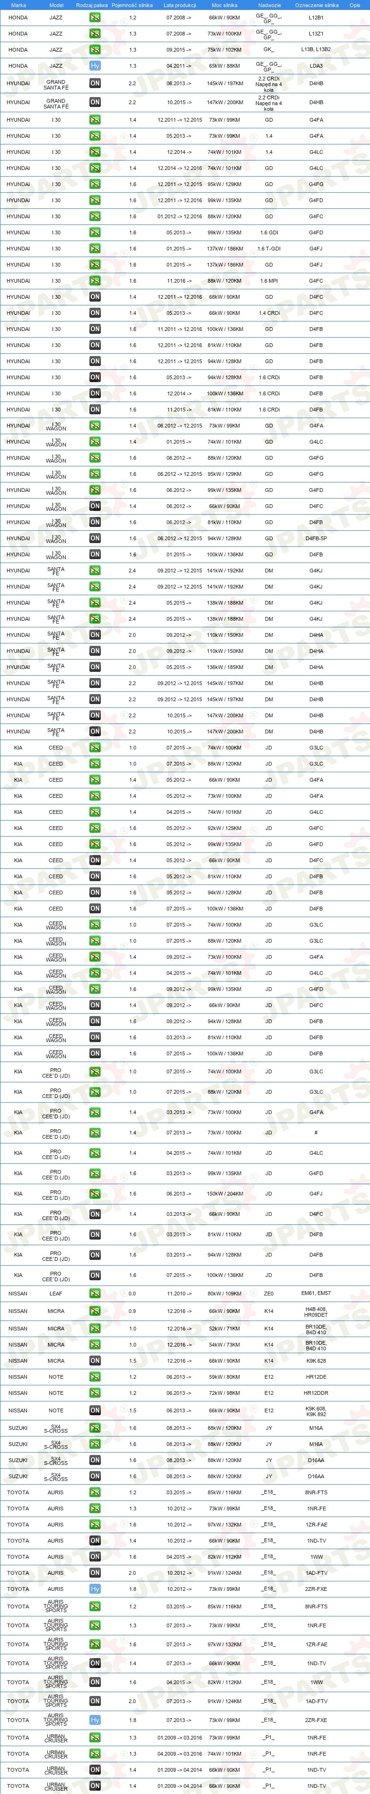Click the hybrid Hy icon in the Honda Jazz LDA3 row
The height and width of the screenshot is (1794, 370).
pyautogui.click(x=95, y=65)
